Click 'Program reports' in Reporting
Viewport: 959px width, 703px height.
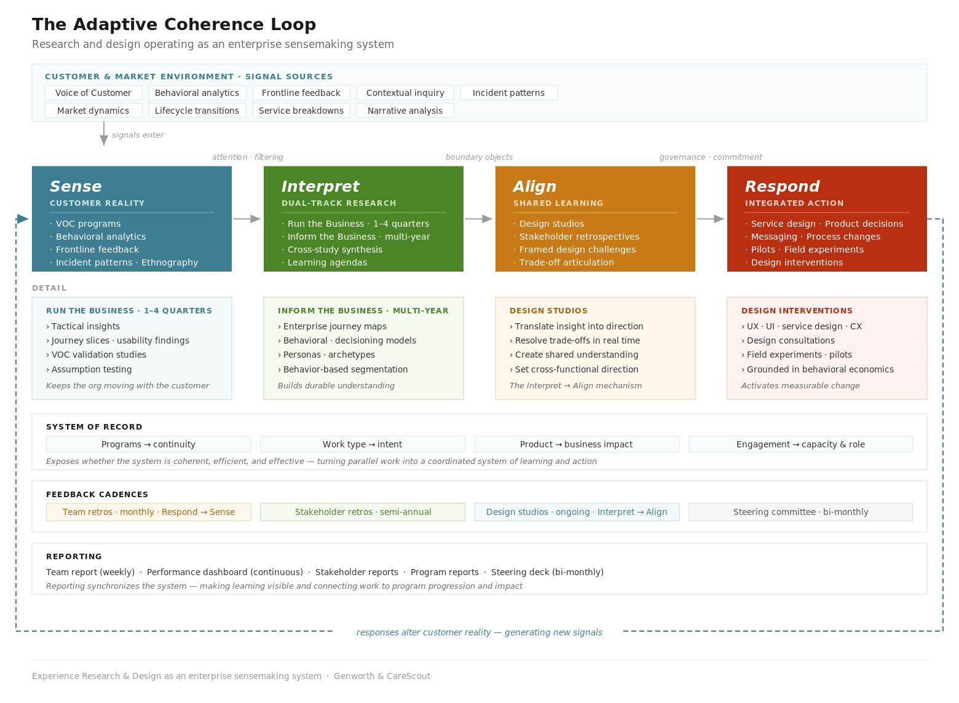point(444,572)
